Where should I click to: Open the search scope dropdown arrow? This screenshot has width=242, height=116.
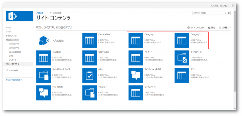(x=226, y=13)
